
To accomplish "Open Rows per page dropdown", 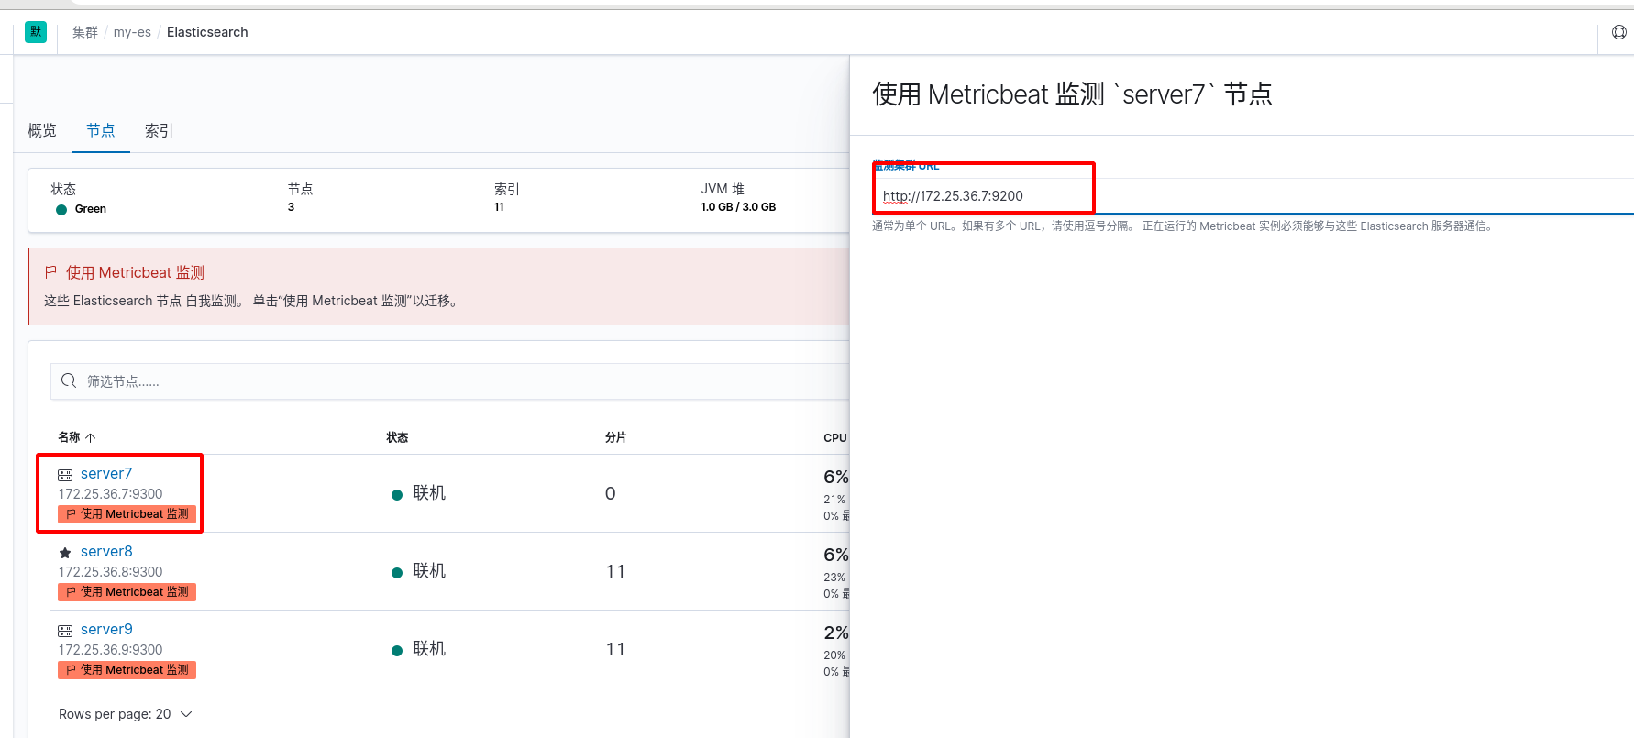I will 126,714.
